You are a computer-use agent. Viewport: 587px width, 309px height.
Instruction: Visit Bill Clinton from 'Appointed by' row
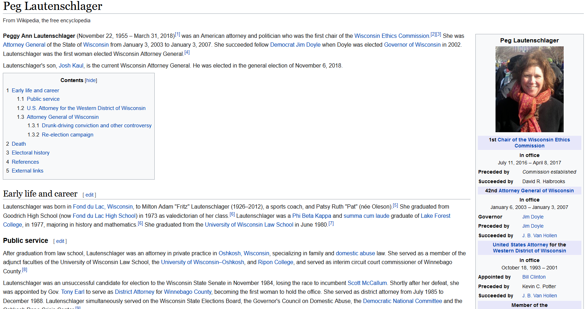pyautogui.click(x=534, y=277)
